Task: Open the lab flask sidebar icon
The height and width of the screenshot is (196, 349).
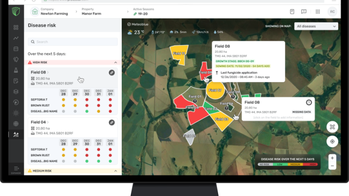Action: [16, 70]
